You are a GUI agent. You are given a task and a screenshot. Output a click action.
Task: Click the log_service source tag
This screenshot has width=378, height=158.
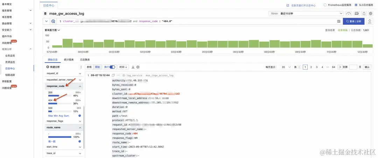tap(133, 76)
